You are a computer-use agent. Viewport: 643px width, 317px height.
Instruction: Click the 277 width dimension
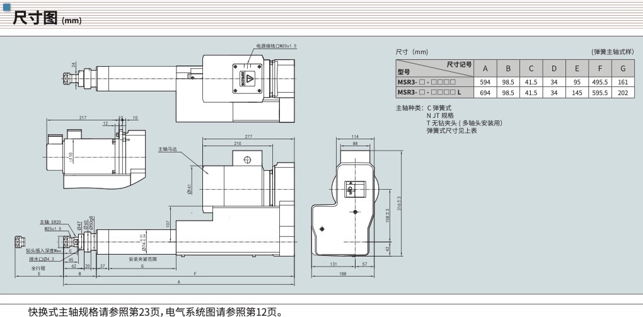248,137
